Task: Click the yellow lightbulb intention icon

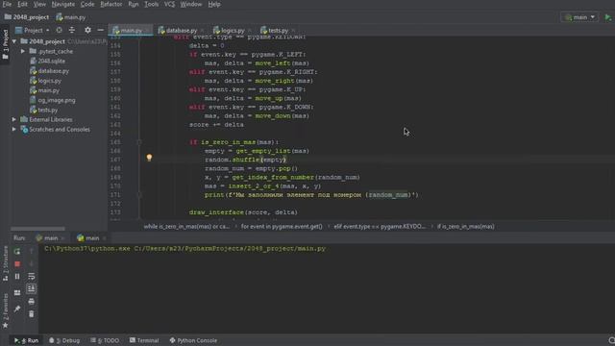Action: pos(149,158)
